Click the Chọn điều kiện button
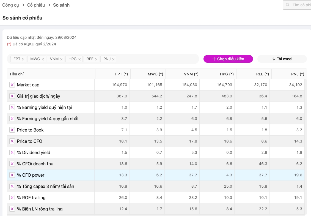 (x=228, y=59)
